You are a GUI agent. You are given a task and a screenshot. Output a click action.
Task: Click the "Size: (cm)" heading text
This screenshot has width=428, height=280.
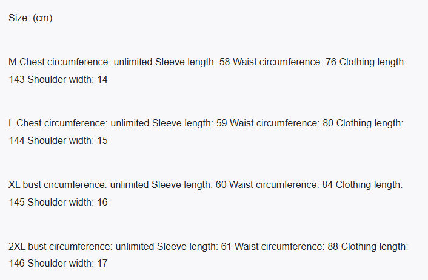click(30, 18)
